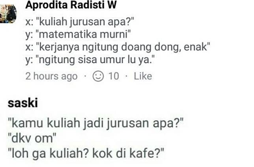Select the line "loh ga kuliah? kok di kafe?"
Image resolution: width=254 pixels, height=167 pixels.
(86, 153)
